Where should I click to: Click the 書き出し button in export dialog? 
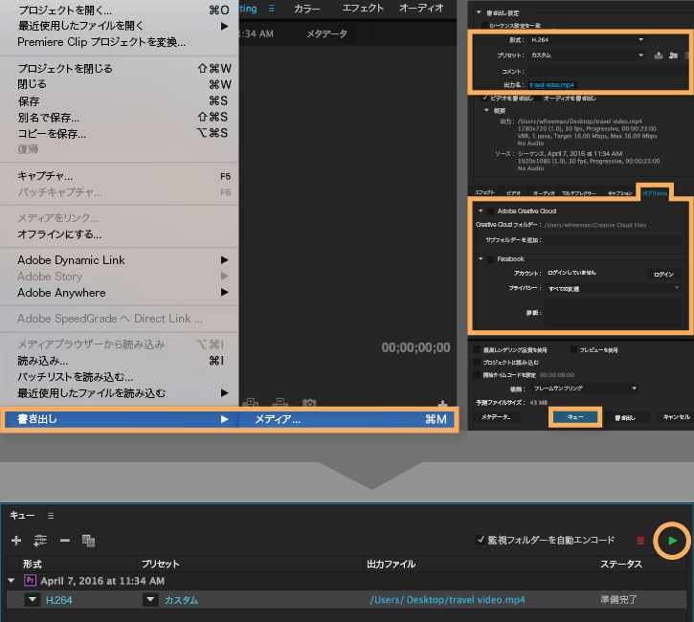[x=625, y=417]
